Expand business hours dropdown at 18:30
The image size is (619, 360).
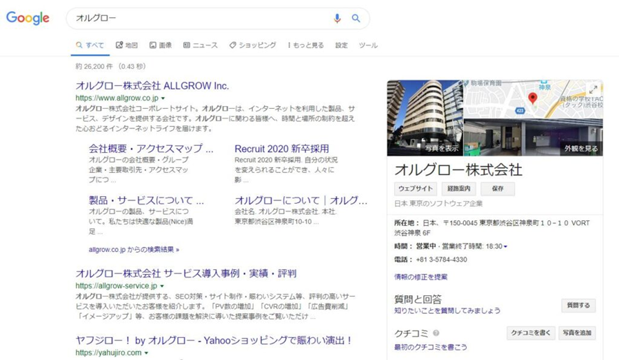(x=505, y=246)
